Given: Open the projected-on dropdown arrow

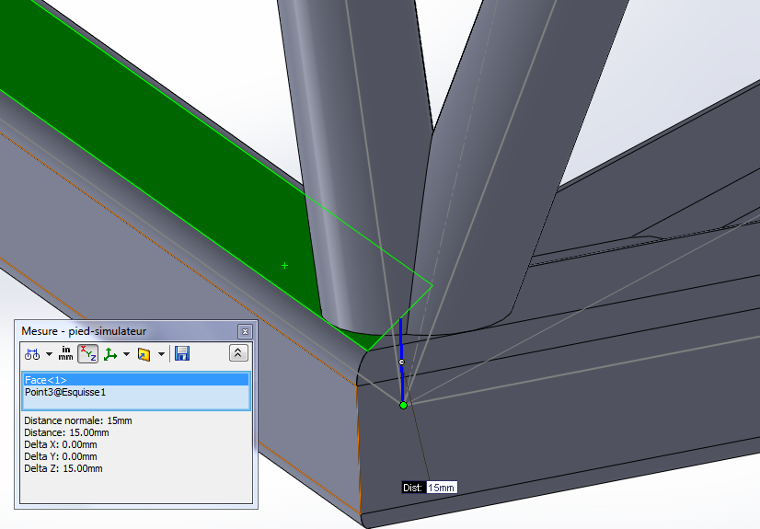Looking at the screenshot, I should (x=161, y=354).
